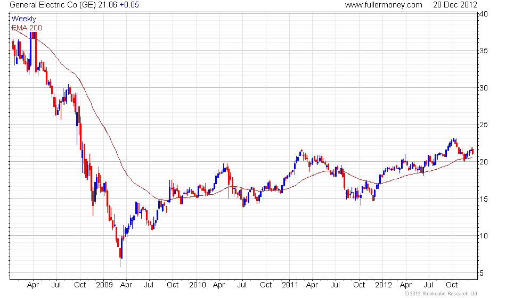Click the 40 price axis label
522x298 pixels.
(484, 14)
